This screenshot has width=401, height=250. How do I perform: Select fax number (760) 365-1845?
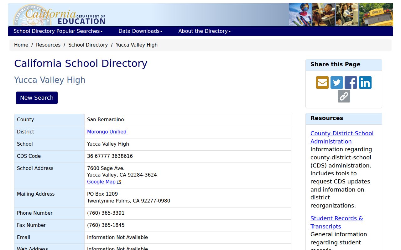pyautogui.click(x=106, y=225)
